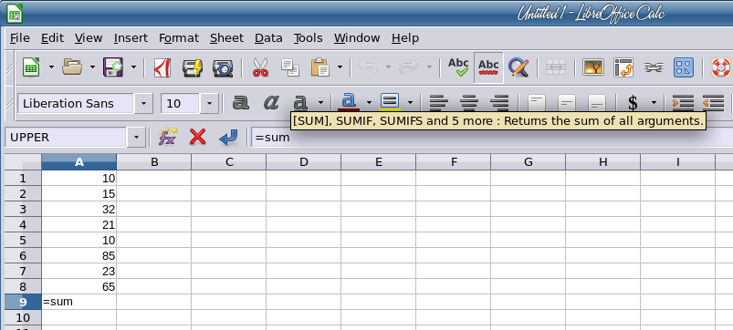
Task: Expand the Save dropdown arrow
Action: pos(133,67)
